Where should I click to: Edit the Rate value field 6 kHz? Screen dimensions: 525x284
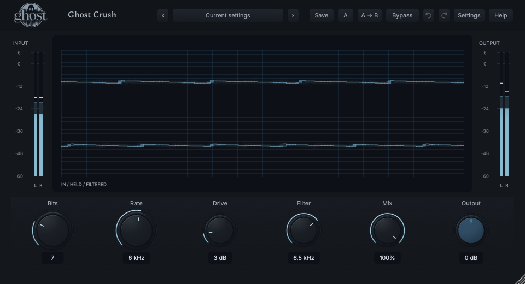[x=136, y=258]
